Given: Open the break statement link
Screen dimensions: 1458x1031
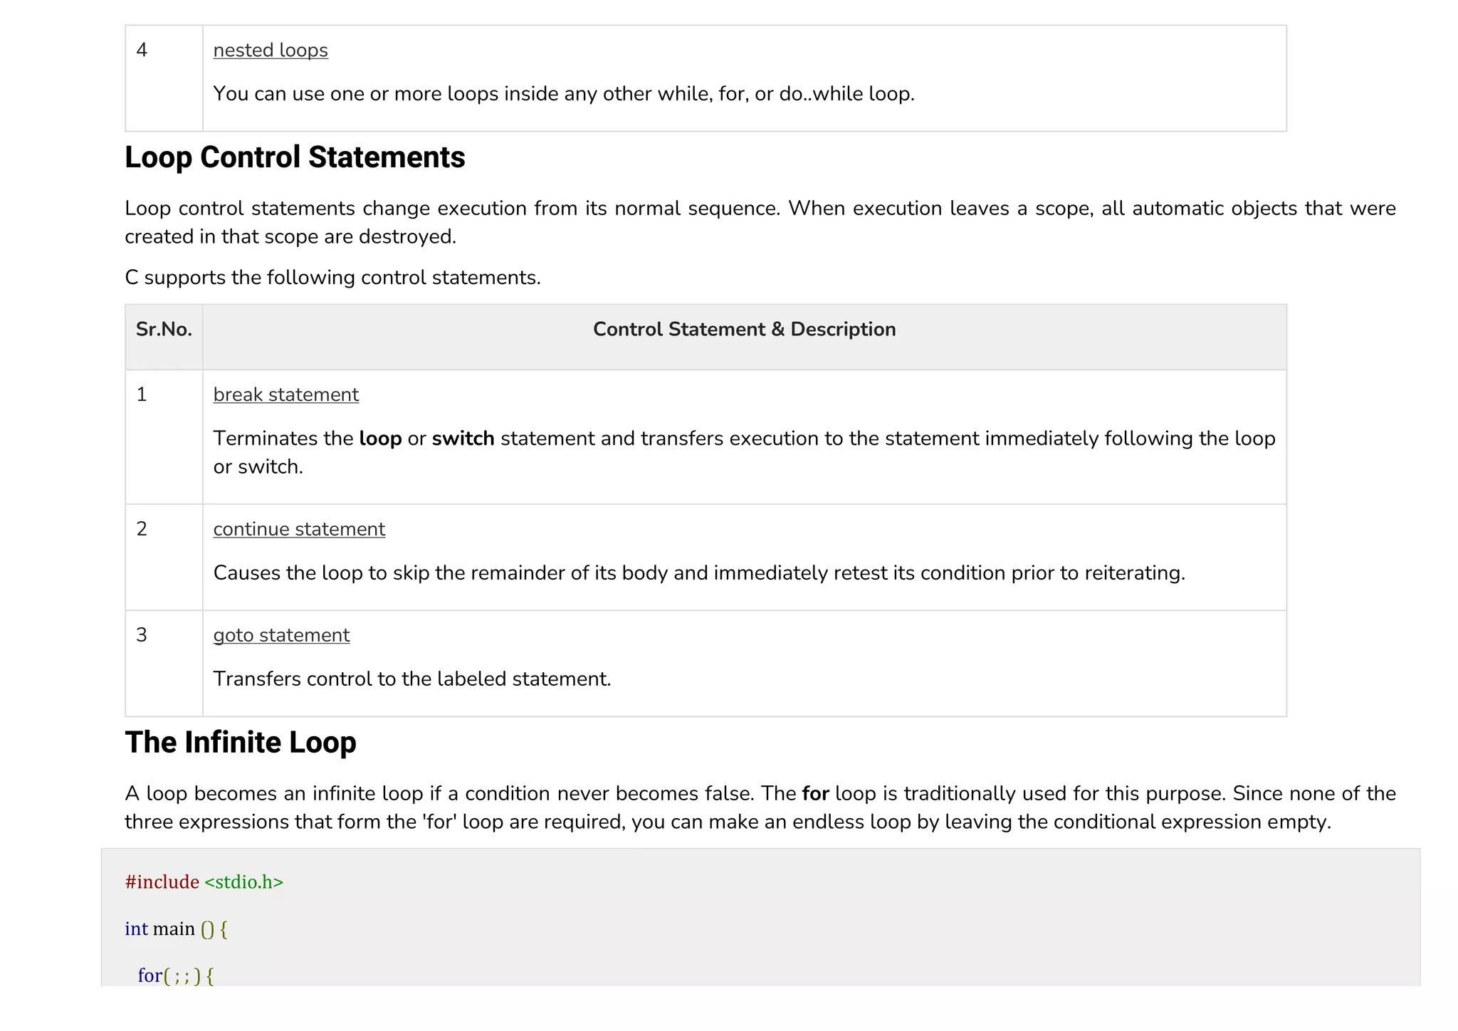Looking at the screenshot, I should (x=286, y=394).
